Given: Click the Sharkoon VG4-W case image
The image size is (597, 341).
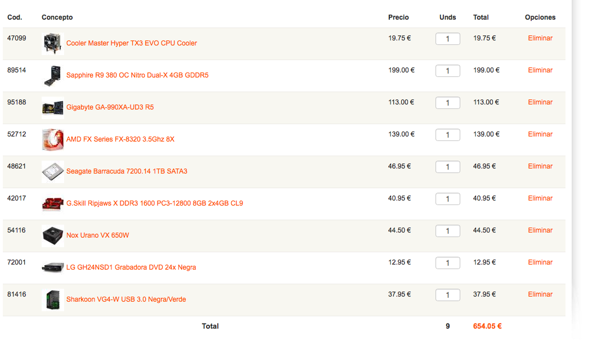Looking at the screenshot, I should pyautogui.click(x=52, y=299).
